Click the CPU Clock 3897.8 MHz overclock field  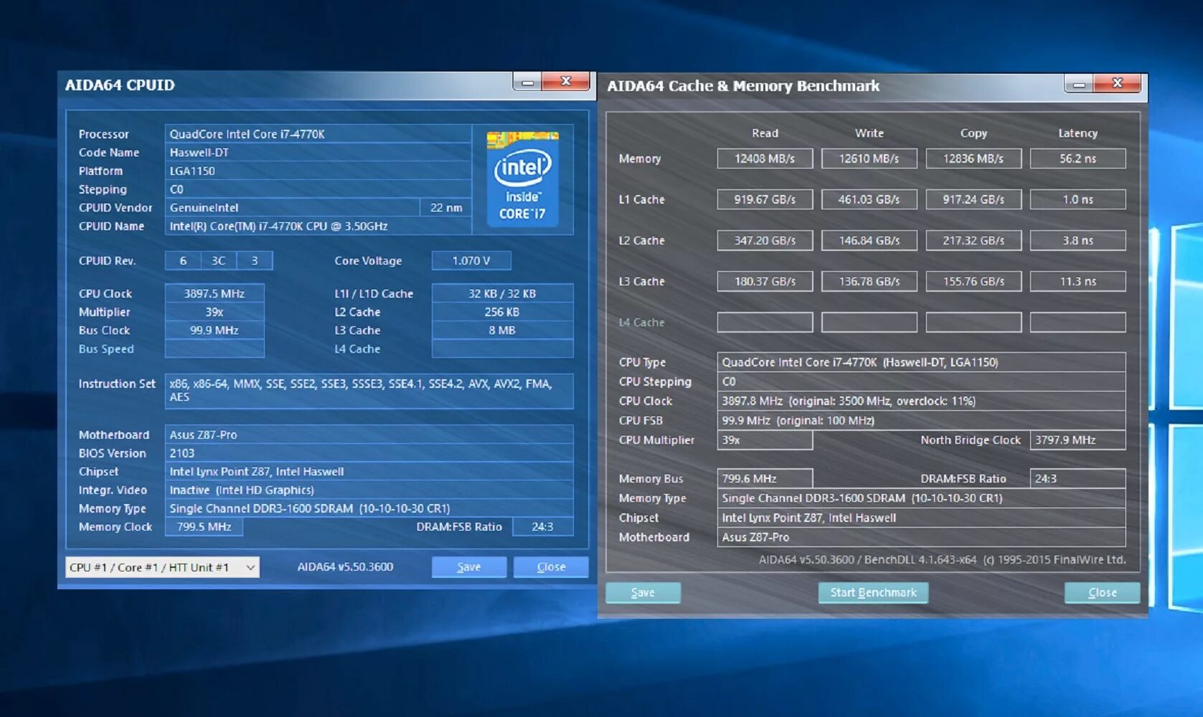[x=921, y=401]
